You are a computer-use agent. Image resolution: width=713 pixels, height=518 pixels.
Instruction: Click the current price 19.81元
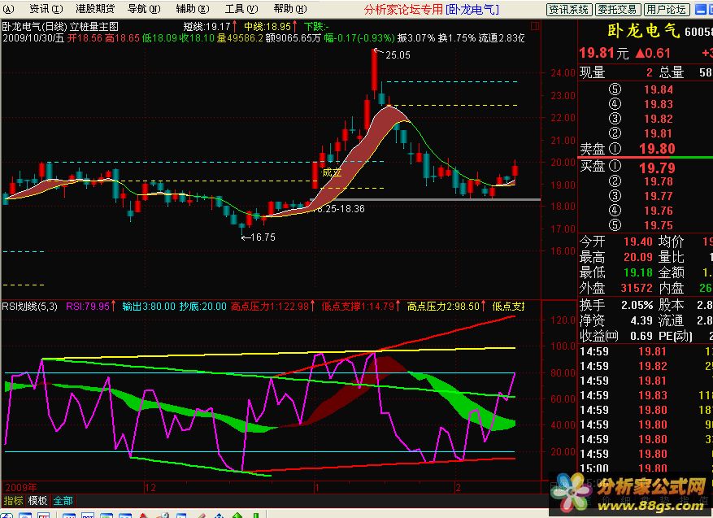pyautogui.click(x=604, y=53)
